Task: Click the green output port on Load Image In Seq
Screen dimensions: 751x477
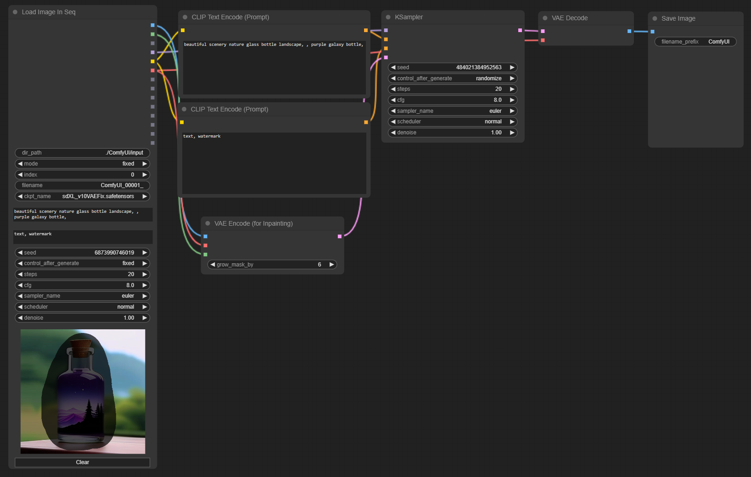Action: (152, 34)
